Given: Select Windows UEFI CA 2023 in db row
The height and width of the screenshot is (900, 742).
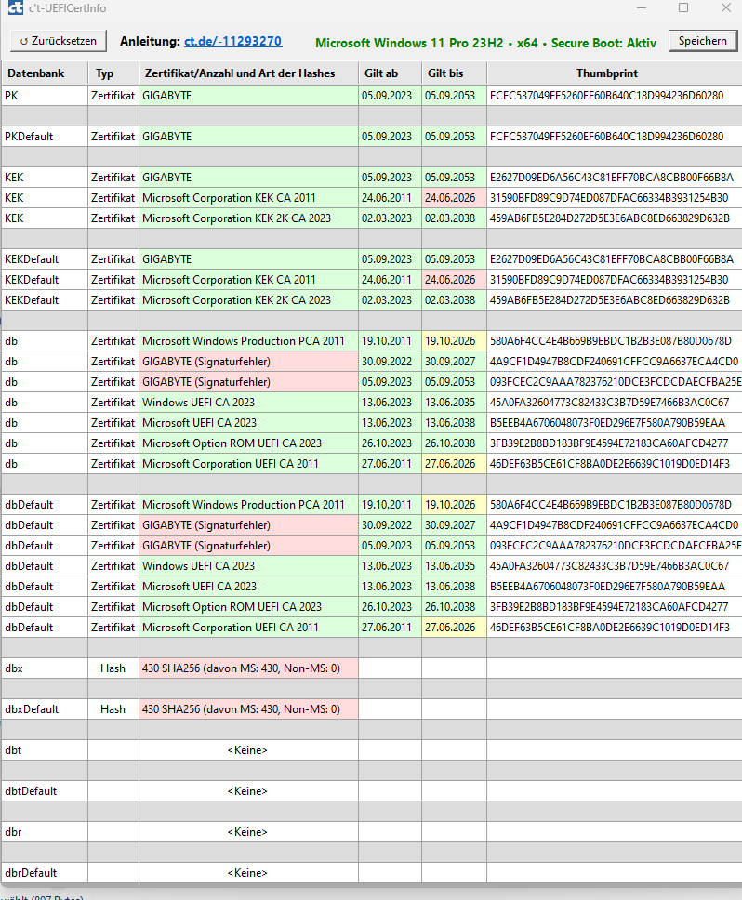Looking at the screenshot, I should pos(248,403).
